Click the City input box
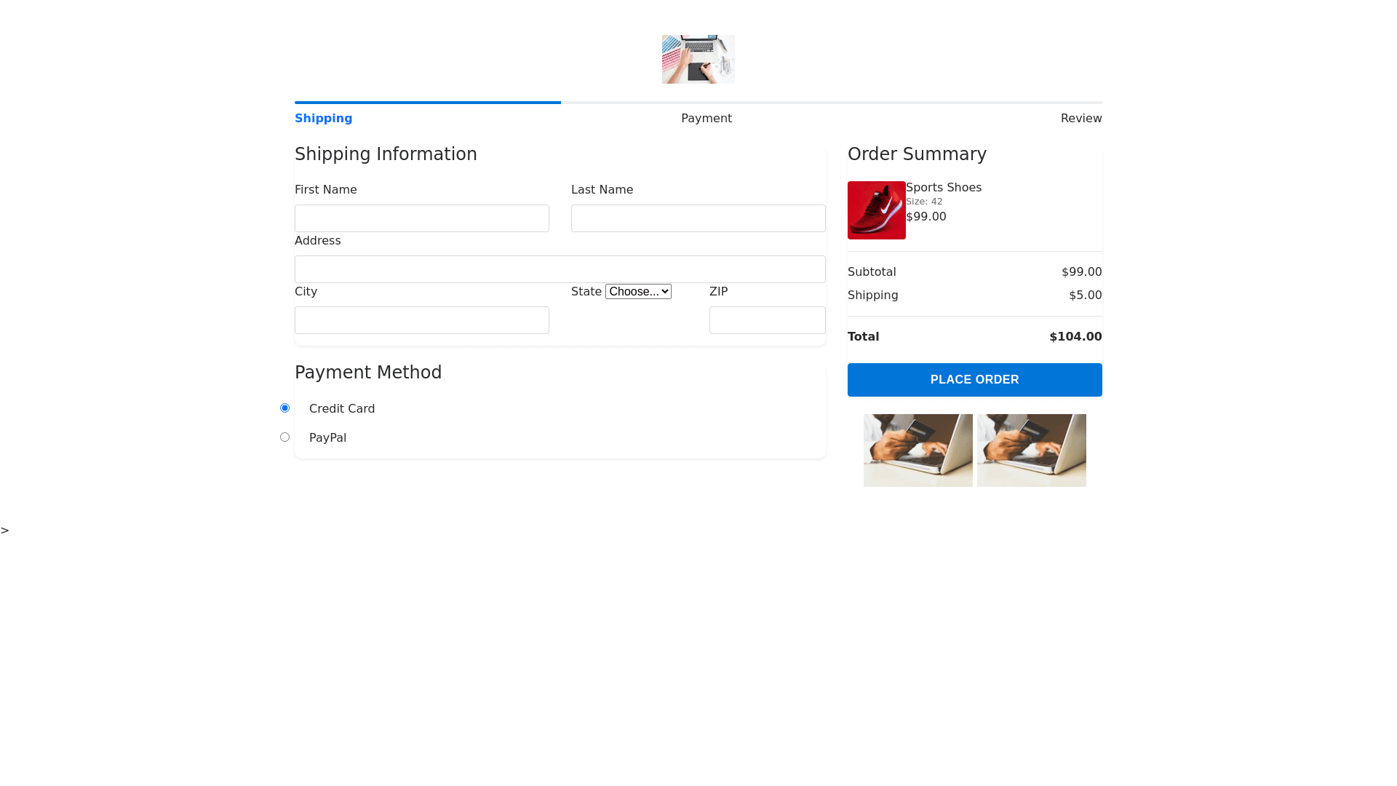This screenshot has width=1397, height=786. pos(421,320)
